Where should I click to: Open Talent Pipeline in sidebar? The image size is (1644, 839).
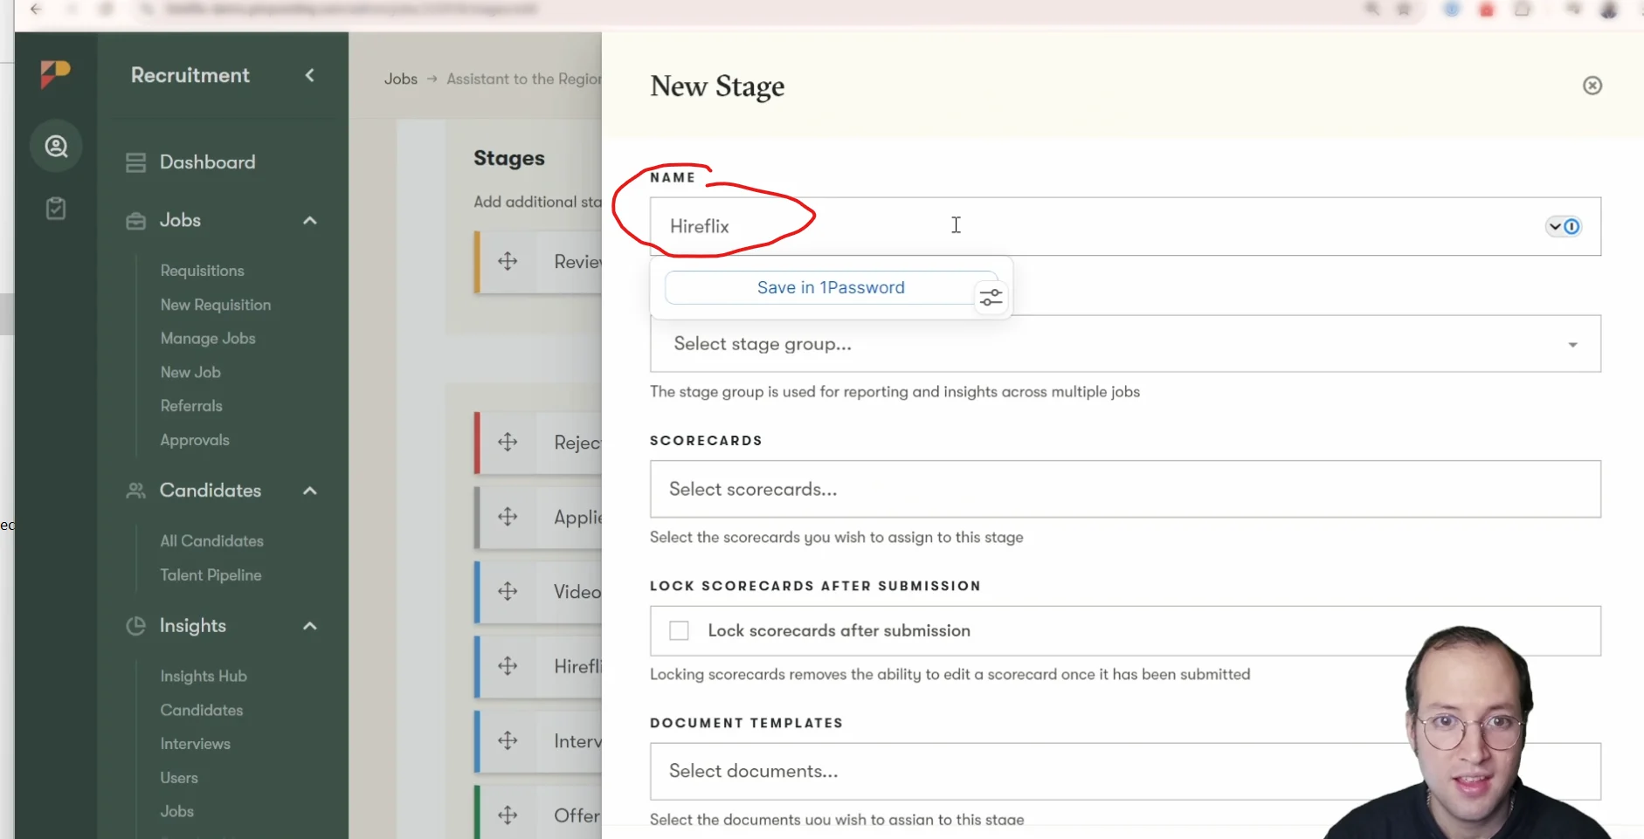click(211, 575)
